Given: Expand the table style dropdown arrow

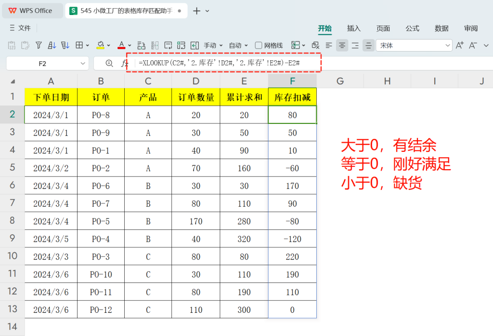Looking at the screenshot, I should [303, 46].
